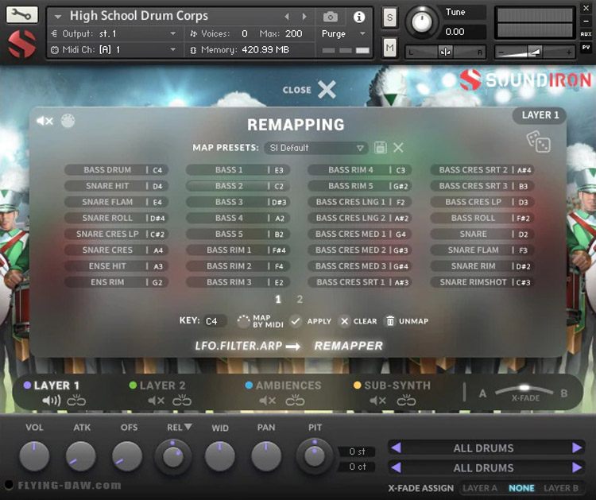Open the Midi Ch dropdown
The height and width of the screenshot is (500, 596).
point(114,49)
